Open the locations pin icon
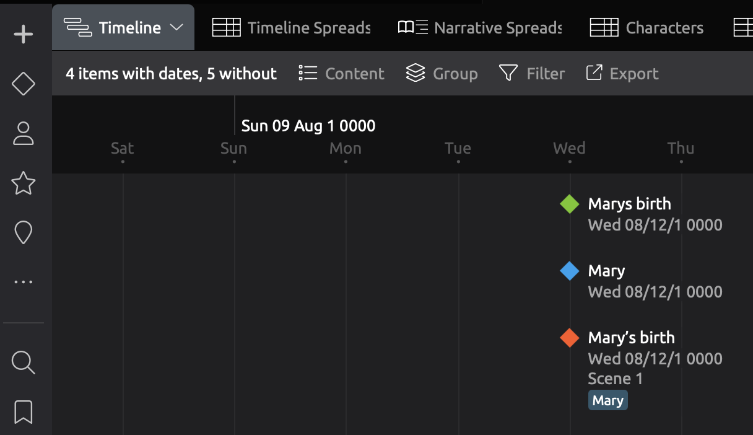753x435 pixels. [24, 233]
